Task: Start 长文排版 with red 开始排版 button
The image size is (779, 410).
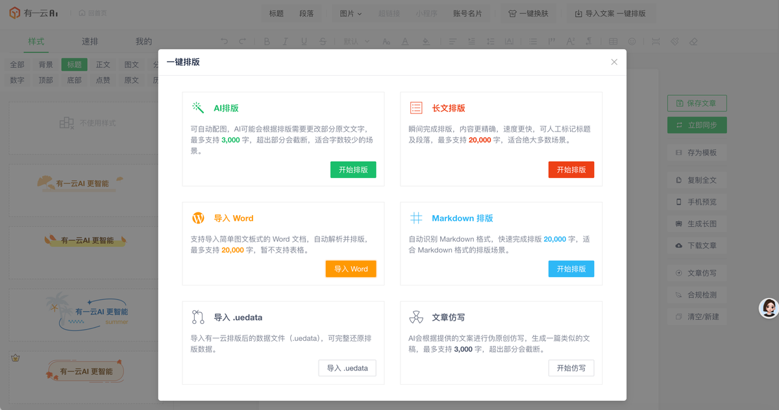Action: point(571,170)
